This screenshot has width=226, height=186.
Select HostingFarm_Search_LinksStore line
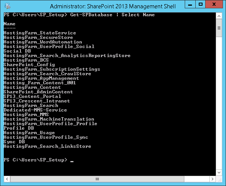[47, 146]
